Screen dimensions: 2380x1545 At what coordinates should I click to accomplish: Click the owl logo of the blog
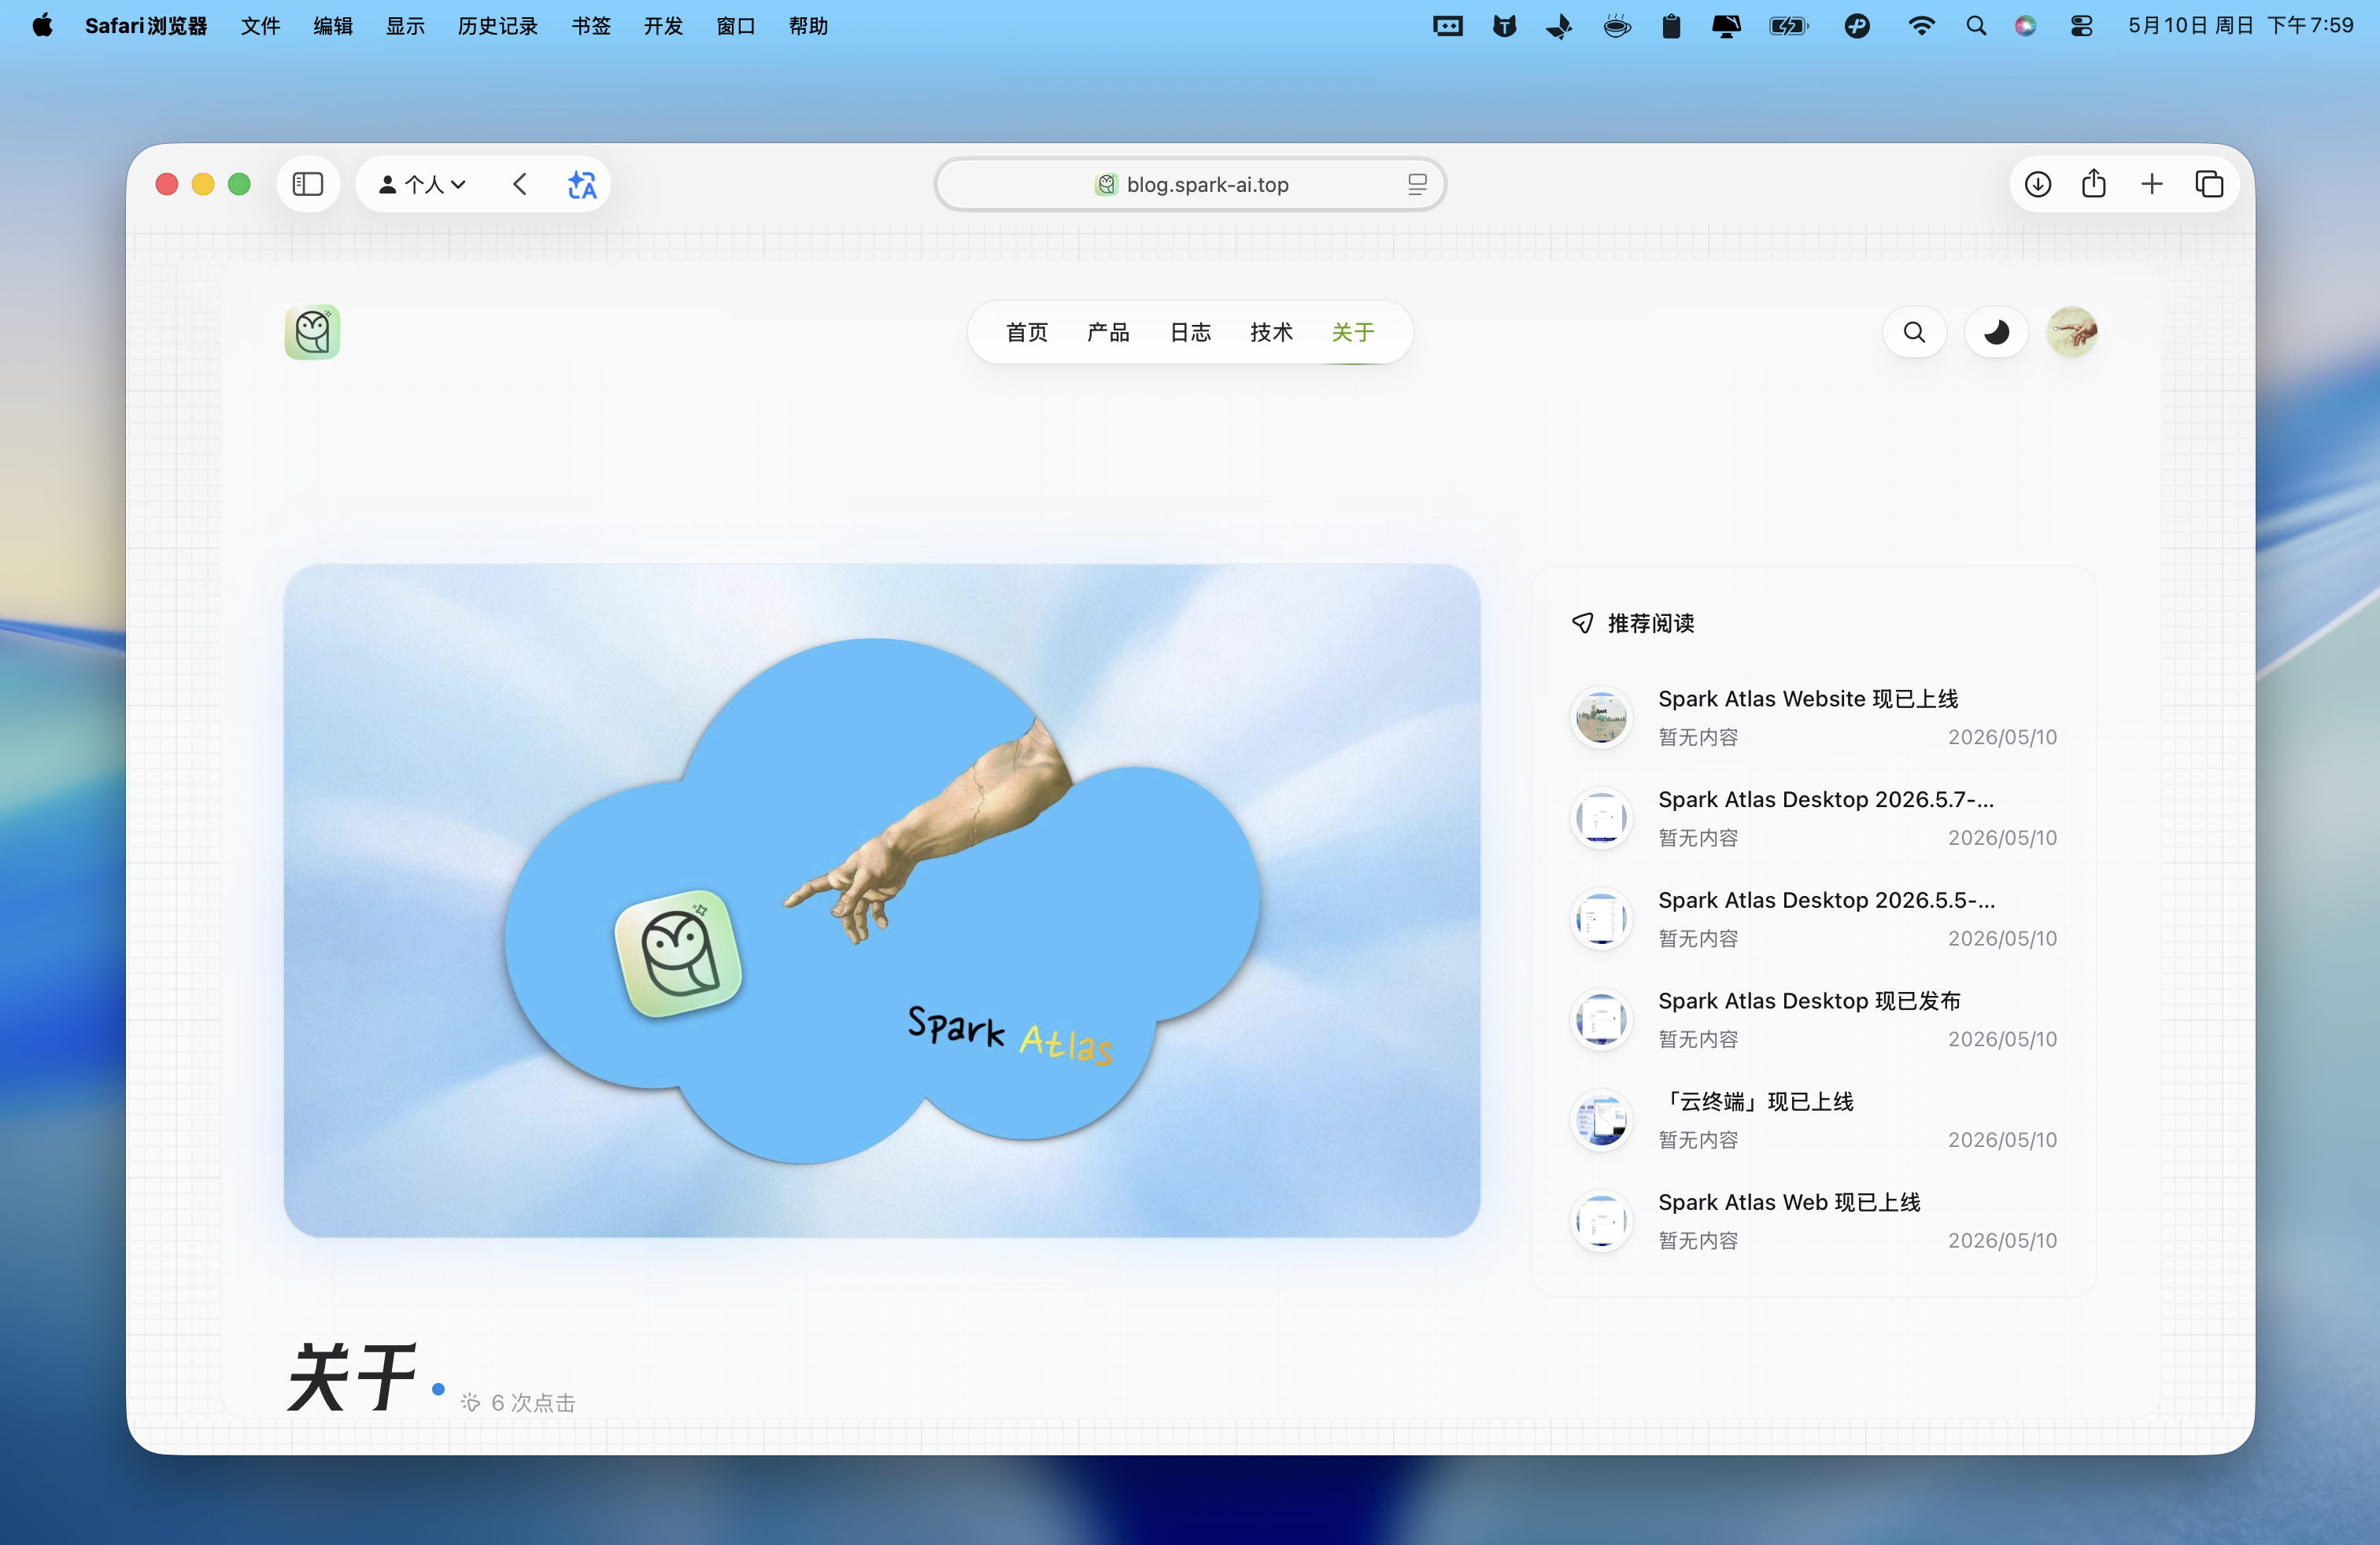[x=312, y=332]
